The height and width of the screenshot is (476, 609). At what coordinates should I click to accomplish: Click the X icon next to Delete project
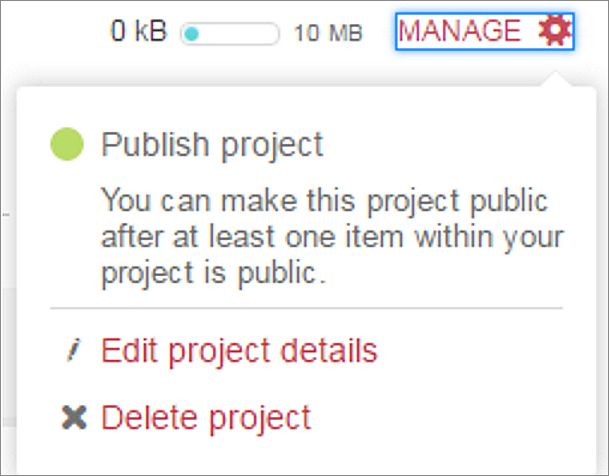pos(74,418)
